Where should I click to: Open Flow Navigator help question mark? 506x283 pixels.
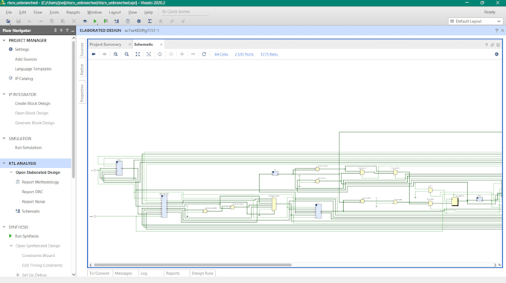pyautogui.click(x=67, y=30)
